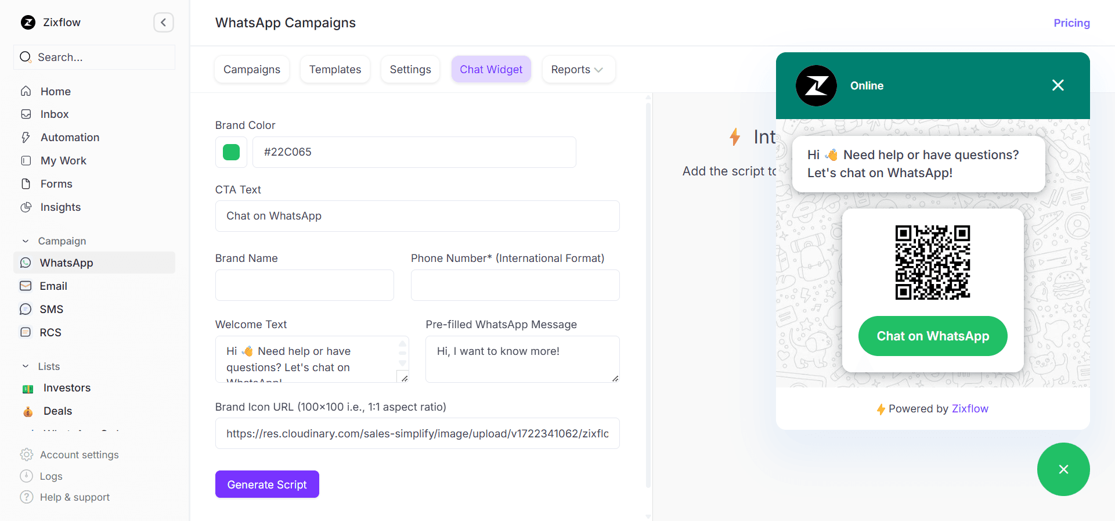Open the Pricing link
The height and width of the screenshot is (521, 1115).
1071,23
